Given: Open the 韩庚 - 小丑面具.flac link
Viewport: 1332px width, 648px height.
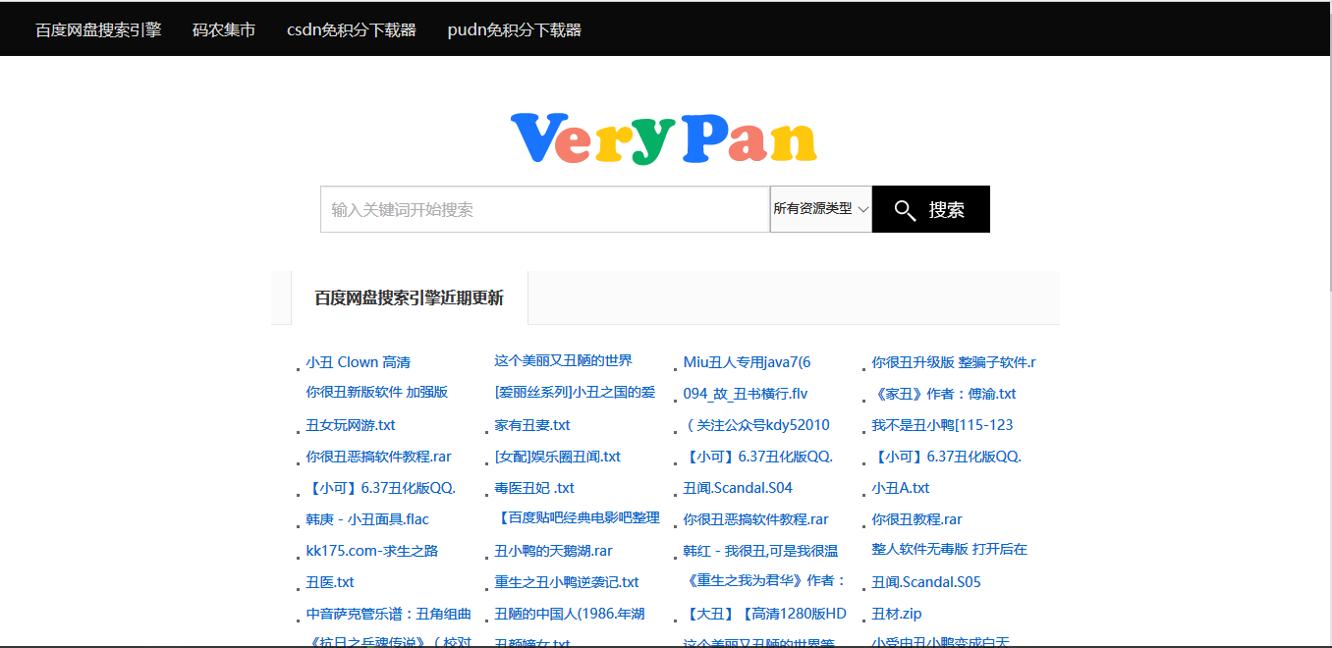Looking at the screenshot, I should [367, 519].
